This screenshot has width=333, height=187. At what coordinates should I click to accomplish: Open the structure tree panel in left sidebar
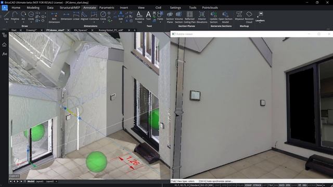point(4,35)
